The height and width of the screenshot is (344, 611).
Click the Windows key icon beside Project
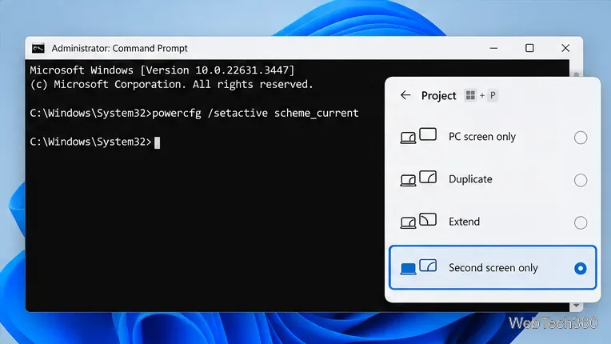coord(470,95)
